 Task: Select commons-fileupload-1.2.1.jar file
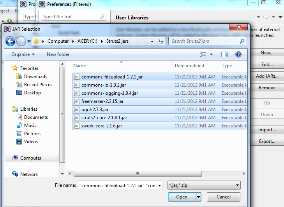(160, 77)
